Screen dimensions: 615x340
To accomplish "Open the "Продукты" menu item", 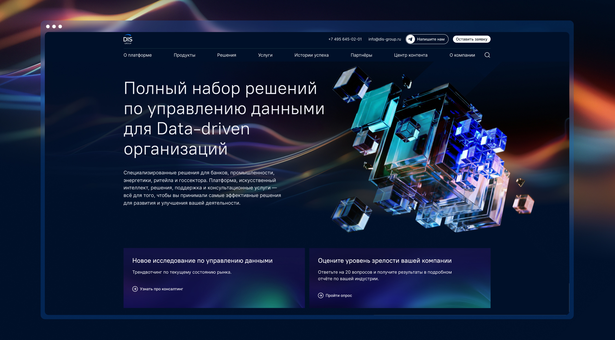I will click(x=184, y=55).
